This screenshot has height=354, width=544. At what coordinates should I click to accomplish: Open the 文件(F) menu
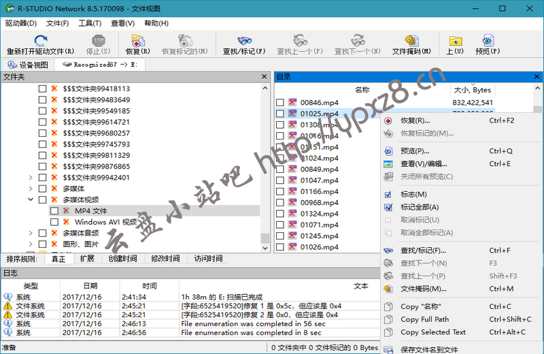coord(58,23)
